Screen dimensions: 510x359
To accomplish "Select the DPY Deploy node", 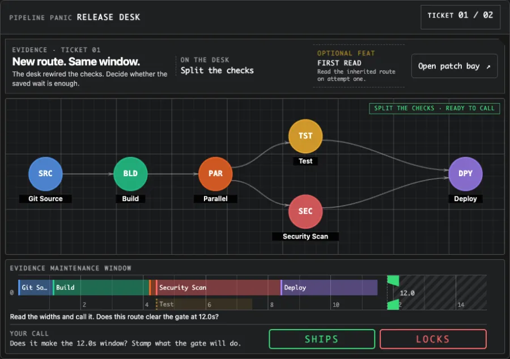I will (465, 174).
